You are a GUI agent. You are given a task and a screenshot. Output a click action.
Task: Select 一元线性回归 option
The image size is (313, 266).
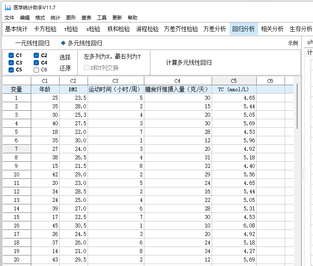coord(32,43)
